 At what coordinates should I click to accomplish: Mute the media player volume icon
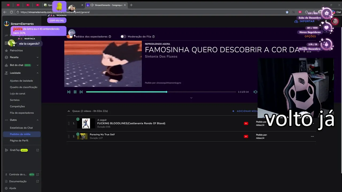point(255,92)
